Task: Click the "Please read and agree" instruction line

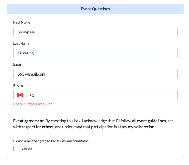Action: (x=51, y=141)
